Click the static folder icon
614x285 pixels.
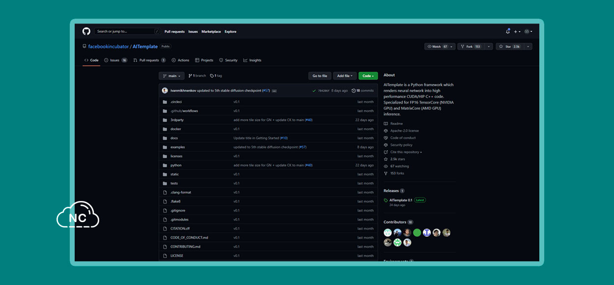point(165,174)
